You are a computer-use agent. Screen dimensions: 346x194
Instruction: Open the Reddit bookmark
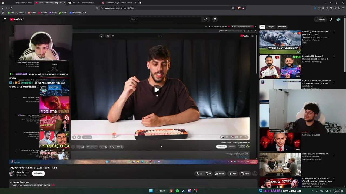tap(32, 13)
